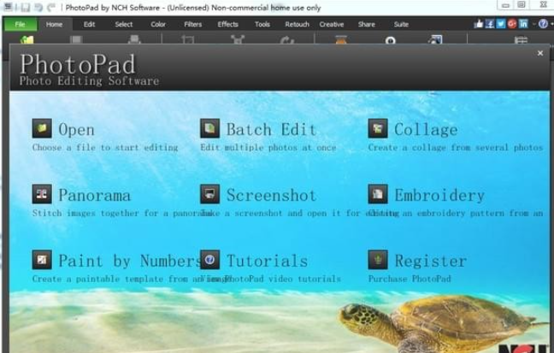Click the Paint by Numbers heading
This screenshot has height=353, width=554.
[x=130, y=261]
